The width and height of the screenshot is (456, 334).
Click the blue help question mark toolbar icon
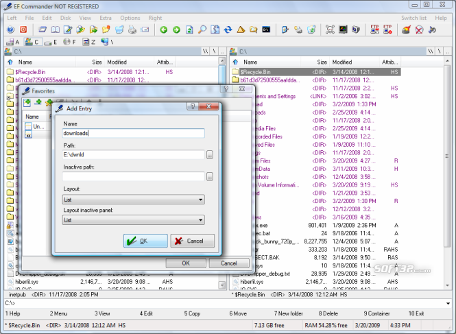(10, 29)
